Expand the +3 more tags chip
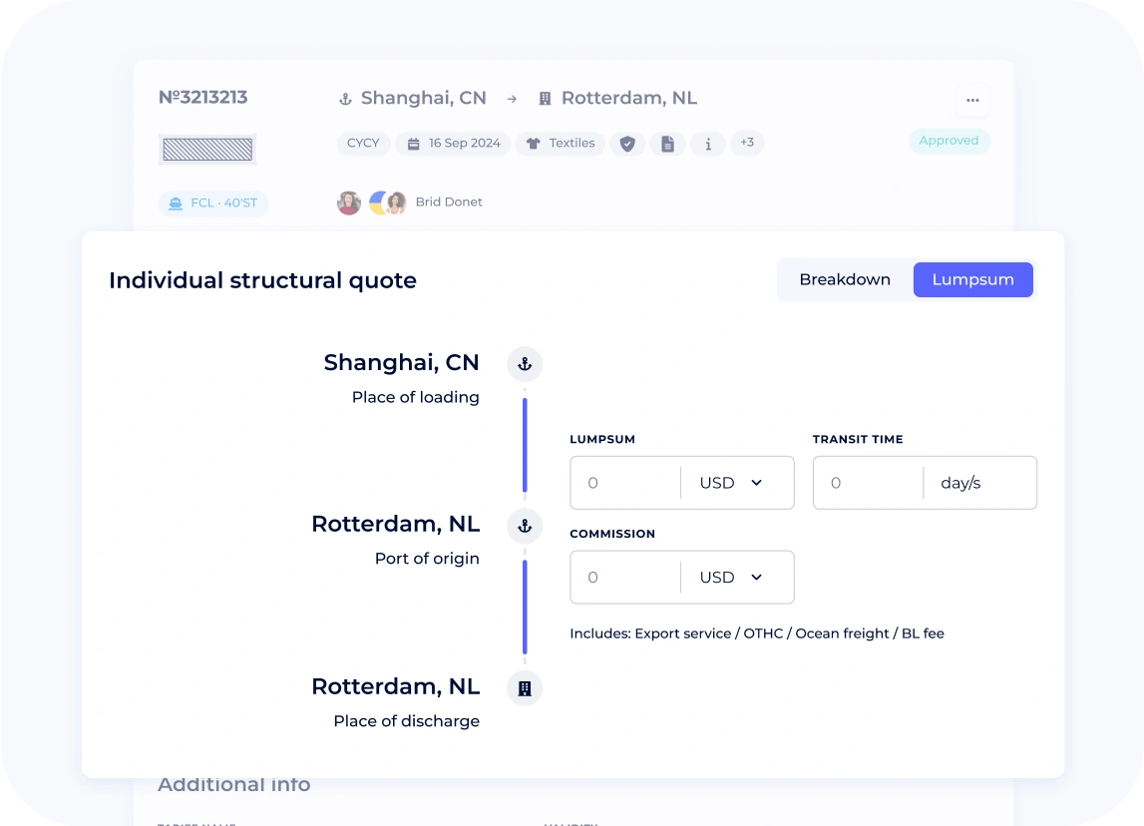Image resolution: width=1144 pixels, height=826 pixels. pyautogui.click(x=747, y=143)
